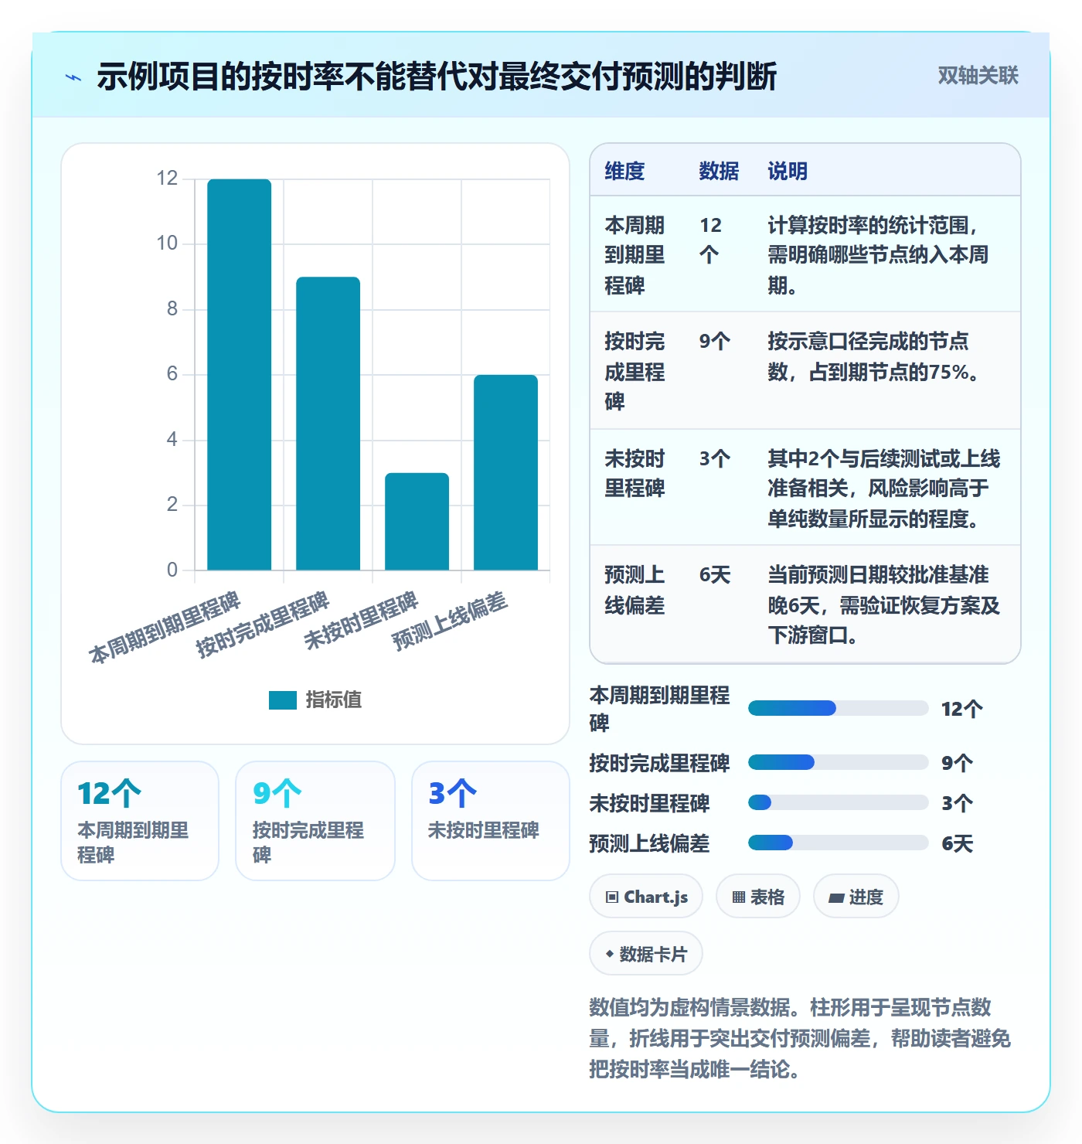Image resolution: width=1082 pixels, height=1144 pixels.
Task: Click the x-axis label 预测上线偏差
Action: pos(450,621)
